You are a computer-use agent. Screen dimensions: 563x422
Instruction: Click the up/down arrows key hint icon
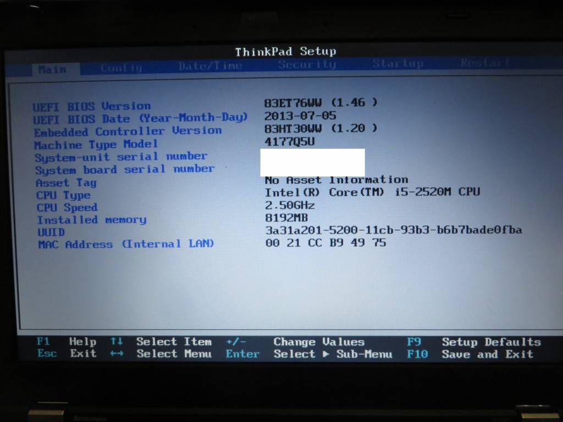coord(117,341)
